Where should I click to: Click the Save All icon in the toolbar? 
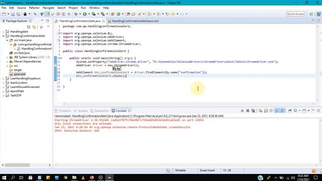[18, 14]
